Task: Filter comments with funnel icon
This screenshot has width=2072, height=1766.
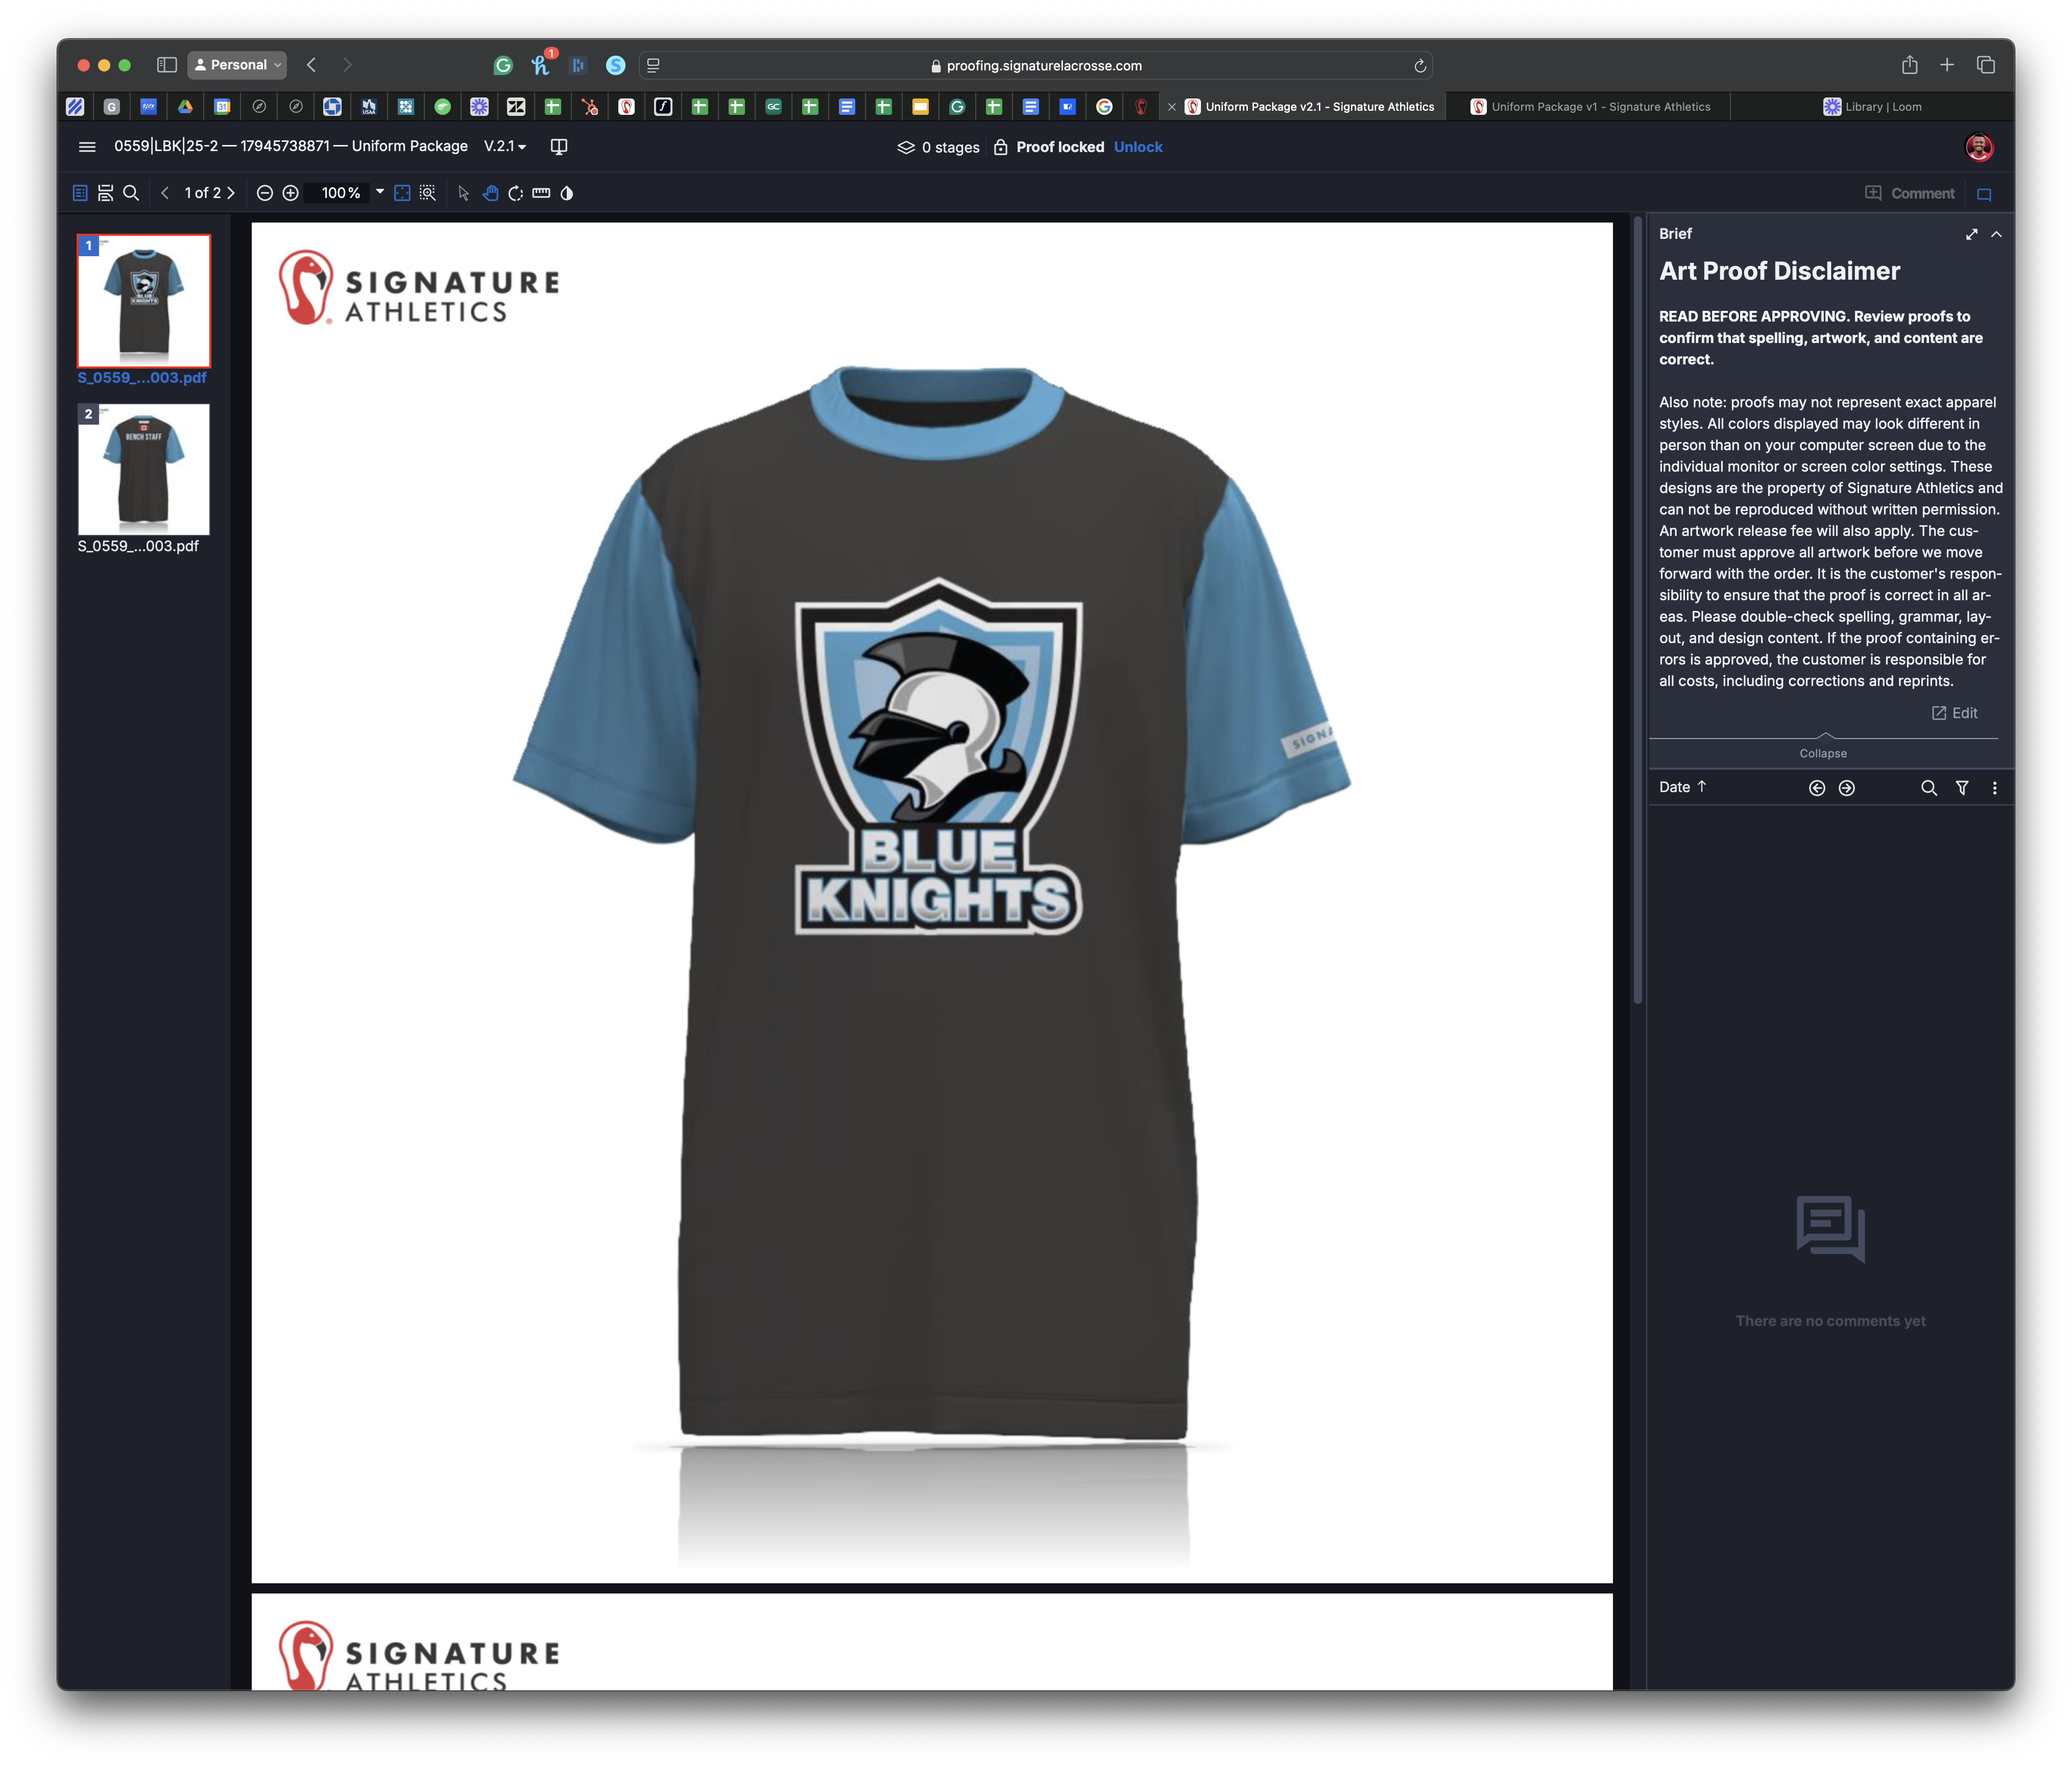Action: 1962,788
